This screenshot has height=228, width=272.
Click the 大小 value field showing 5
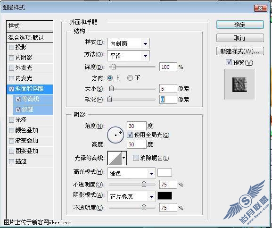[x=168, y=89]
